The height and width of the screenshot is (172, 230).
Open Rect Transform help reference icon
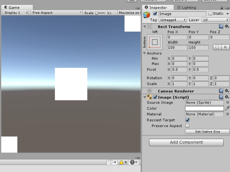pos(221,26)
